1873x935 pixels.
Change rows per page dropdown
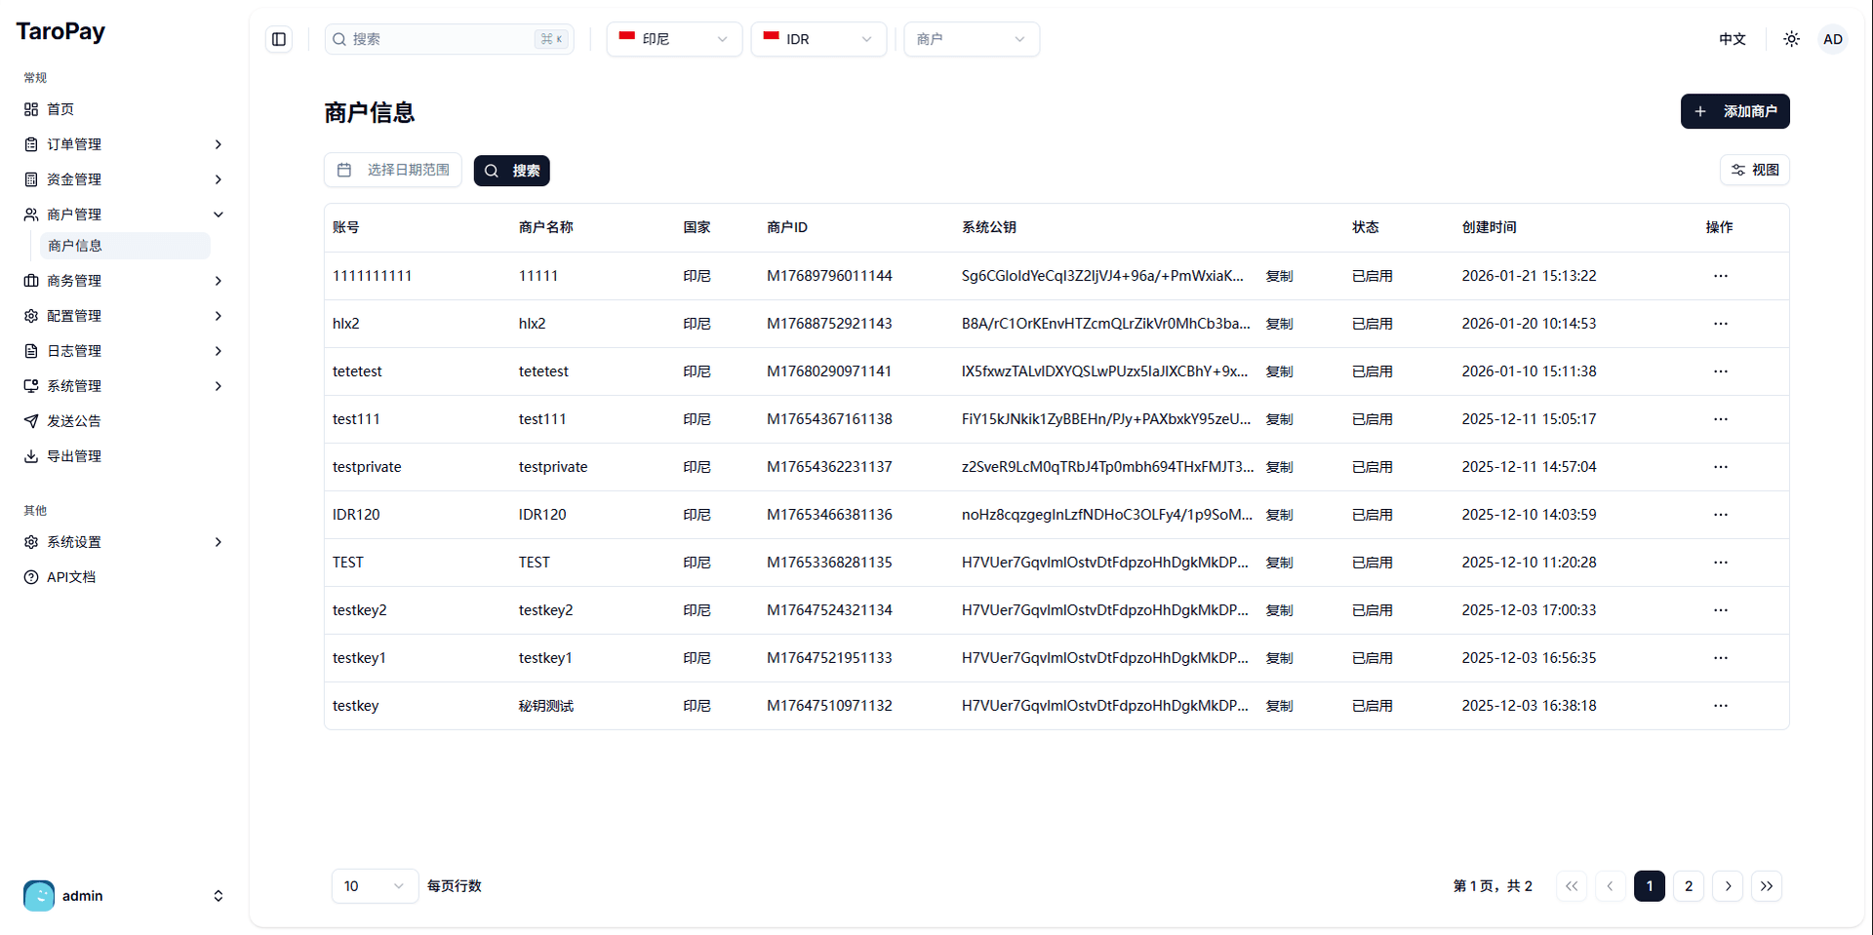tap(375, 886)
